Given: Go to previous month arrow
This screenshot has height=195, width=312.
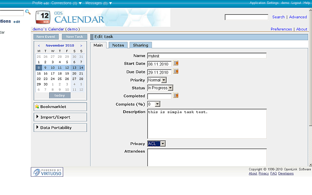Looking at the screenshot, I should tap(39, 46).
